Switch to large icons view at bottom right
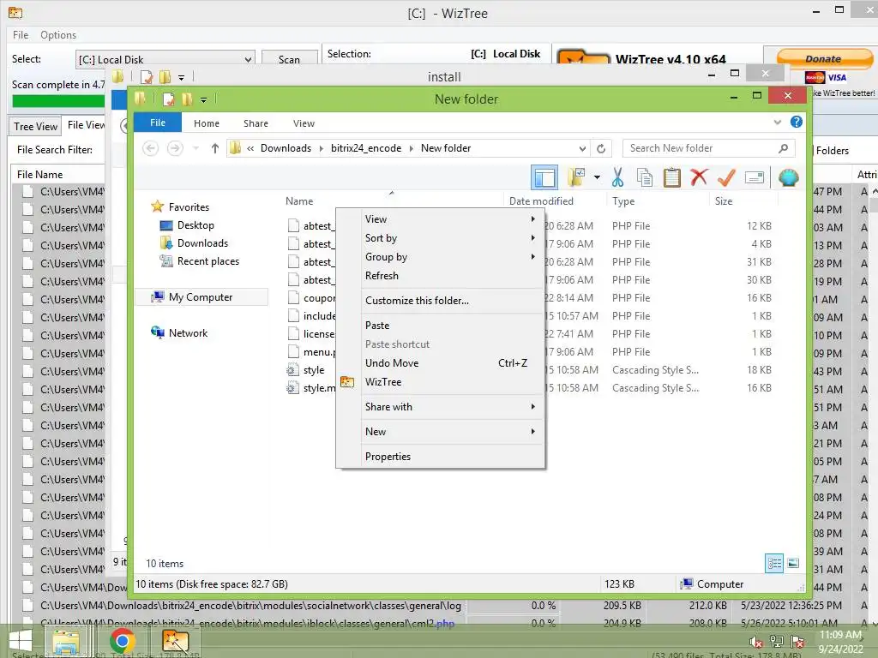The image size is (878, 658). (x=793, y=563)
